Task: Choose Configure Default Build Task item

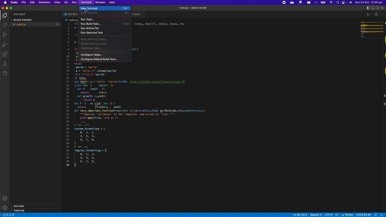Action: coord(104,59)
